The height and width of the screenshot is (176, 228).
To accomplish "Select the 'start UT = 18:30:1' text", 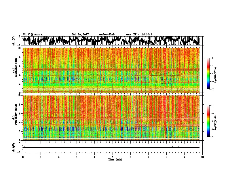I will coord(139,35).
